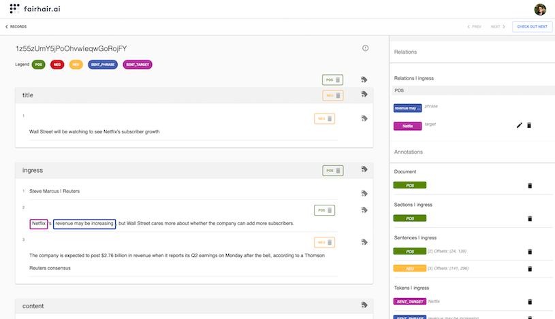Go to the PREV record
Viewport: 555px width, 319px height.
(474, 27)
